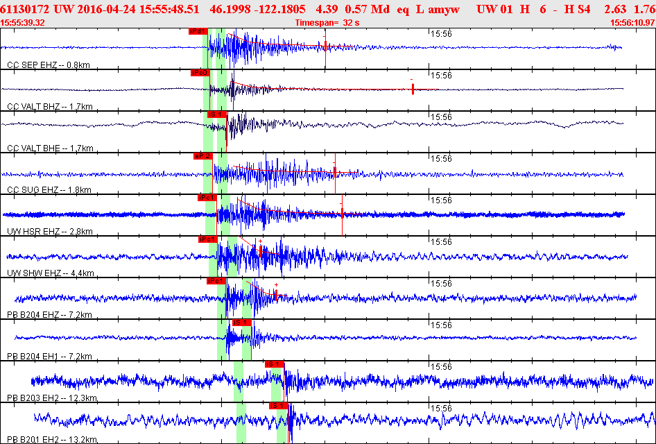
Task: Click the CC SEP EHZ -- 0.8km station label
Action: pyautogui.click(x=49, y=65)
